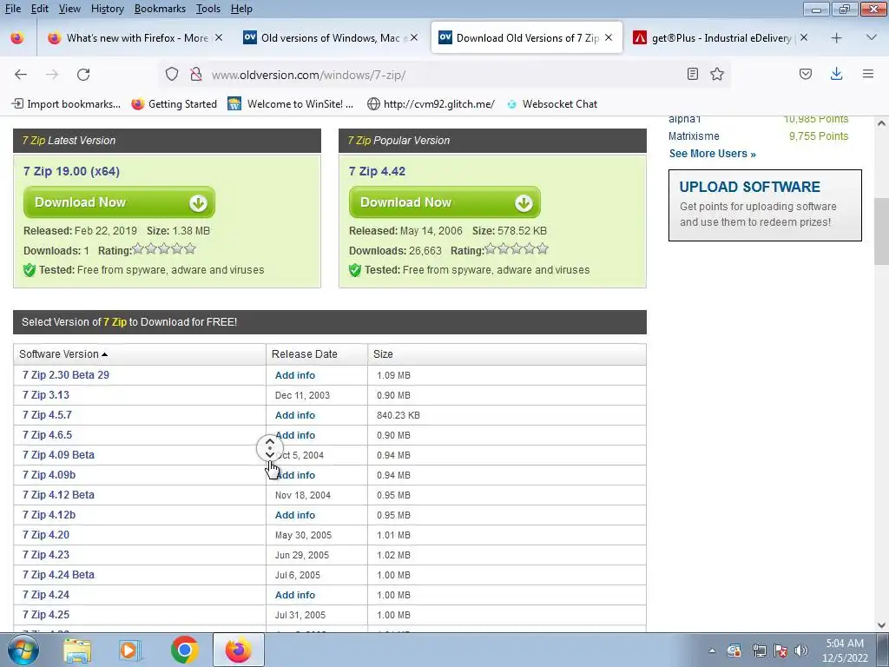
Task: Launch Google Chrome from taskbar
Action: coord(184,650)
